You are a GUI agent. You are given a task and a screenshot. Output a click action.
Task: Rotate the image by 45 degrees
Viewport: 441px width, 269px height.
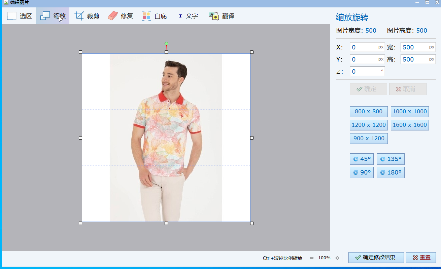(x=362, y=159)
